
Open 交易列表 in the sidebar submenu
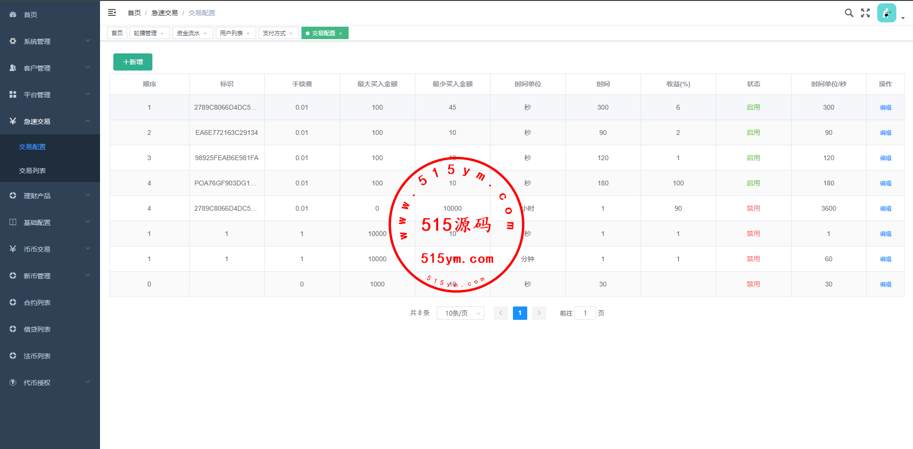pos(32,171)
